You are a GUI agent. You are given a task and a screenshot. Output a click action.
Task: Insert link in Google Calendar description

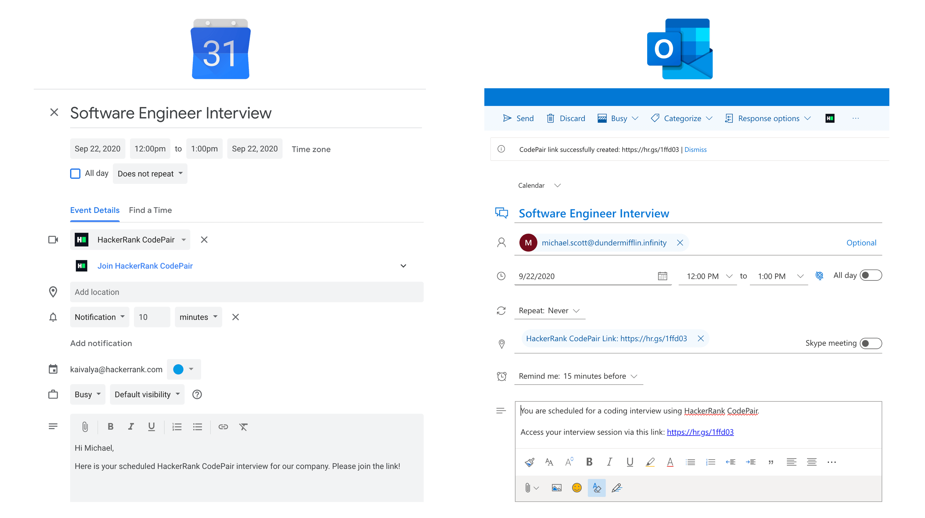pos(223,427)
